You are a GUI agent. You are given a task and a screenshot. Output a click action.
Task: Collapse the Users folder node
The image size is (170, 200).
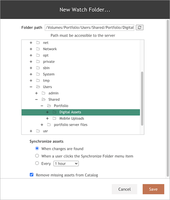click(x=31, y=87)
